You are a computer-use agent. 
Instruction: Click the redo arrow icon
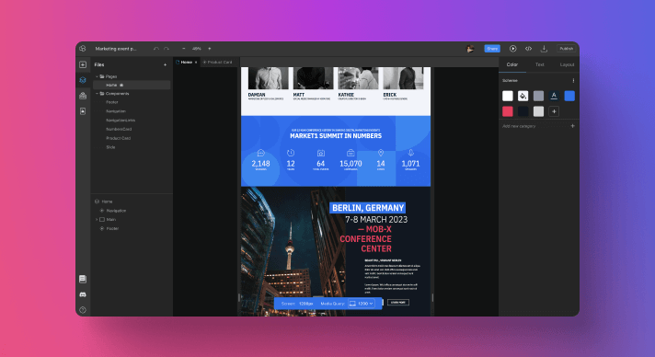tap(167, 49)
